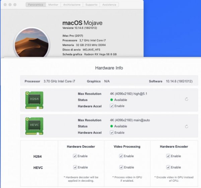The width and height of the screenshot is (201, 188).
Task: Click the HEVC row label in table
Action: (x=38, y=168)
